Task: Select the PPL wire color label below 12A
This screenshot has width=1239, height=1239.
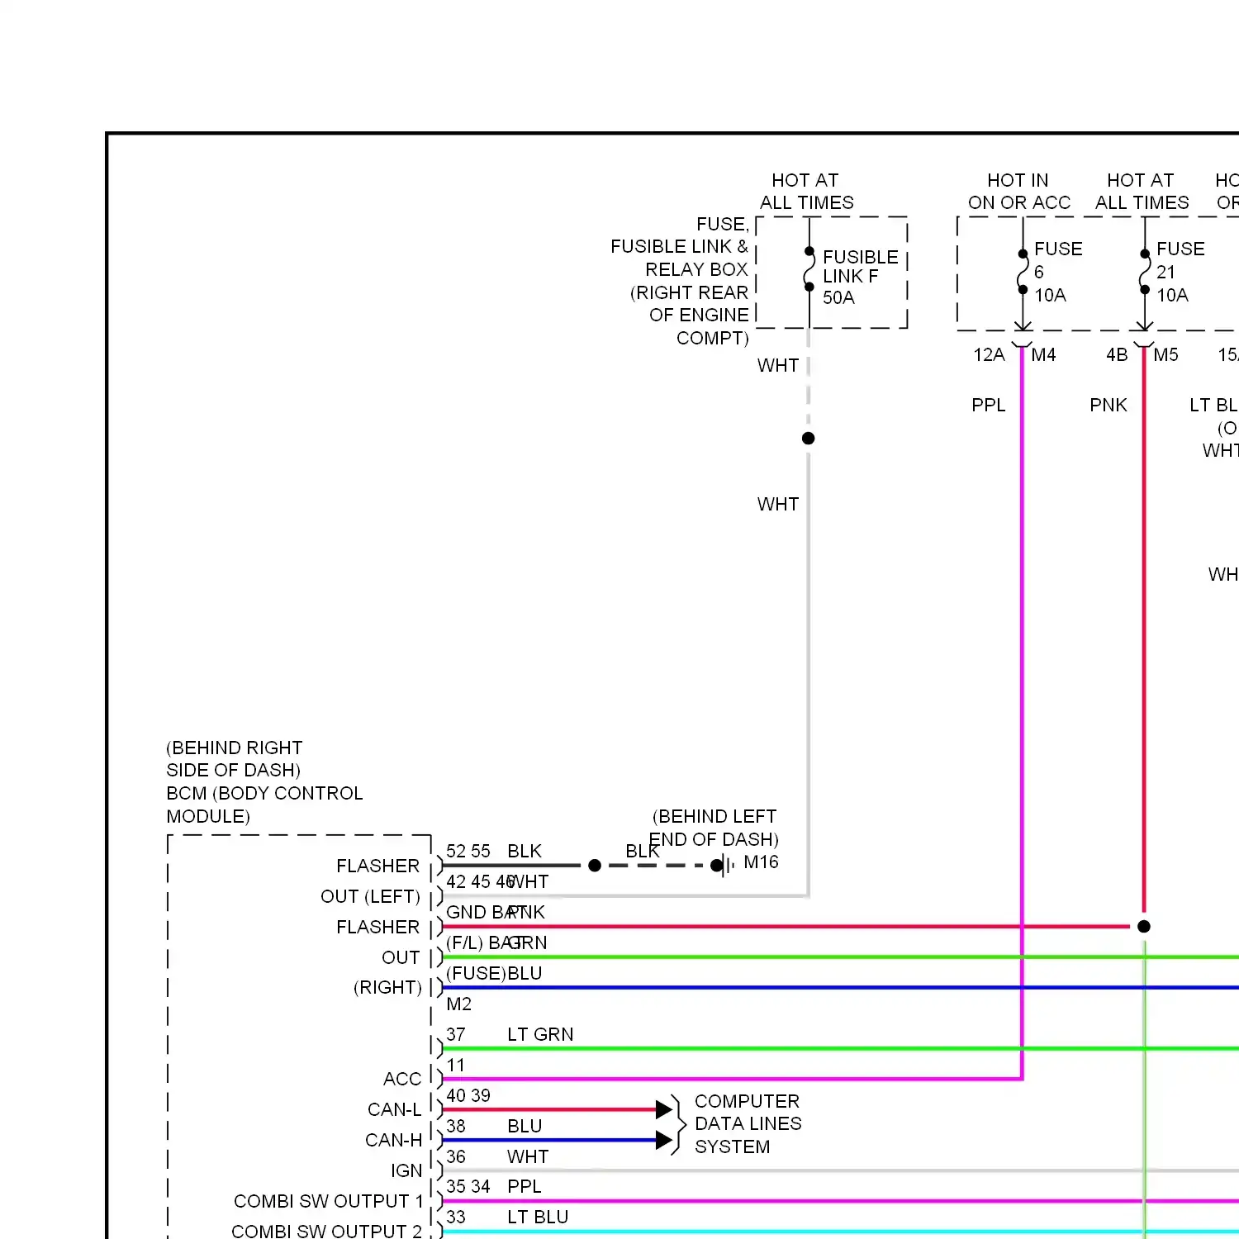Action: [988, 406]
